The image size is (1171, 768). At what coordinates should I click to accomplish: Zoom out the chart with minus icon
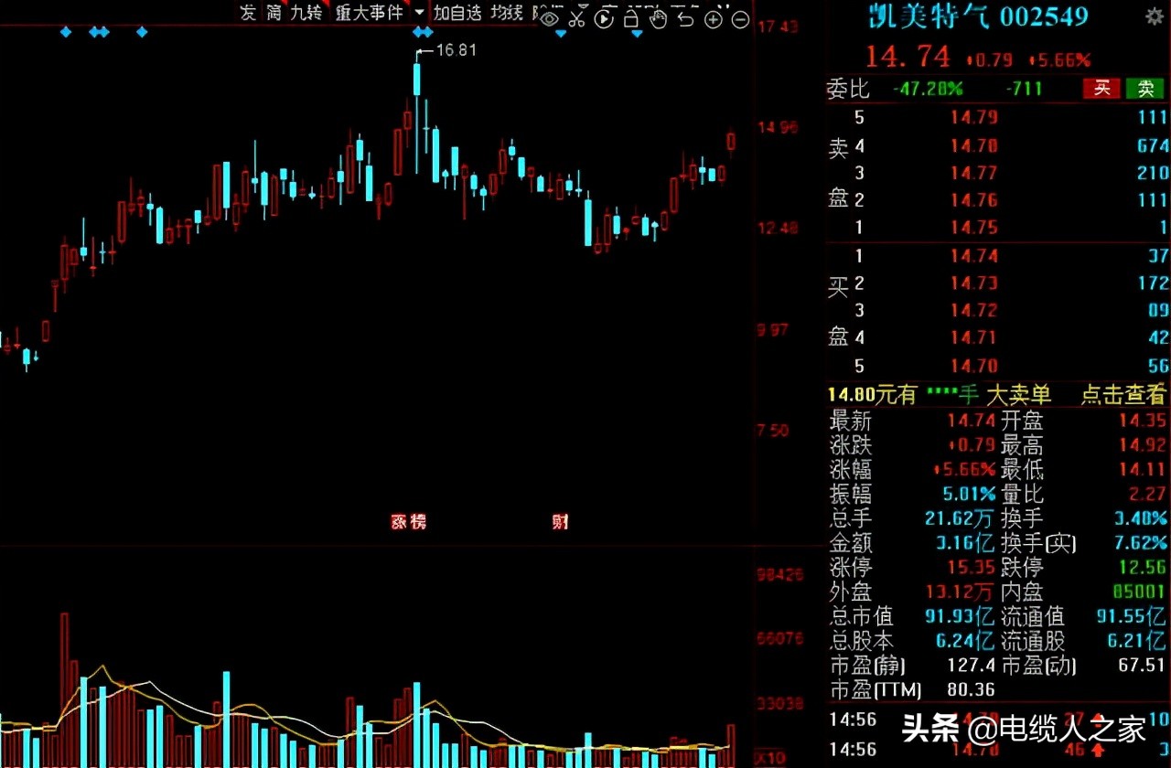[741, 19]
